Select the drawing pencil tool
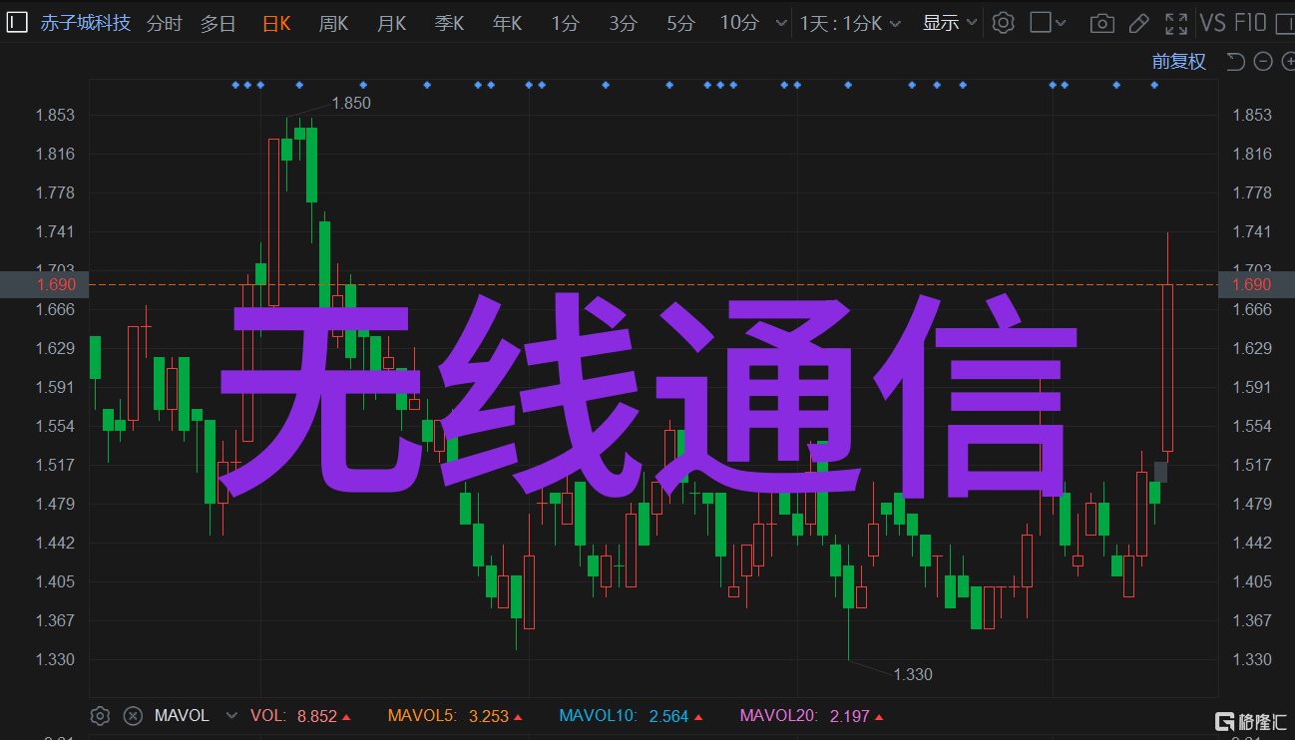 [1138, 23]
